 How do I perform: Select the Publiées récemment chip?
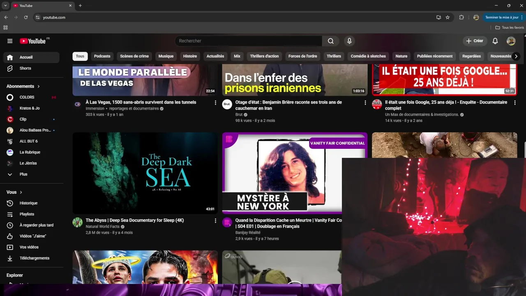tap(435, 56)
